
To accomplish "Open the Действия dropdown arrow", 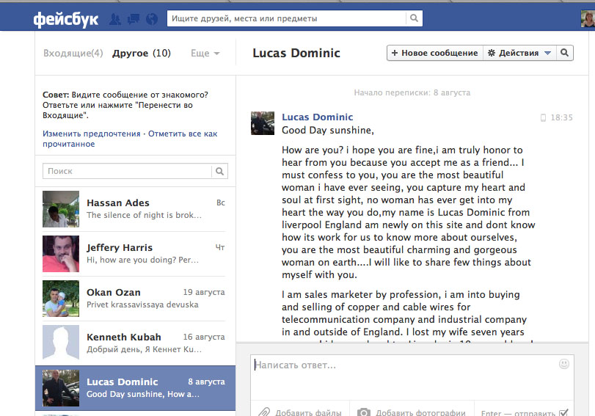I will 547,53.
